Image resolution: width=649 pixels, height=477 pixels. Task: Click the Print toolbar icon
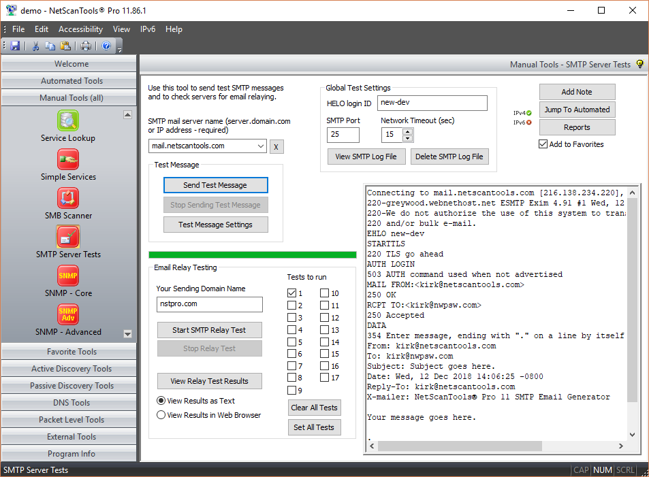(x=86, y=46)
